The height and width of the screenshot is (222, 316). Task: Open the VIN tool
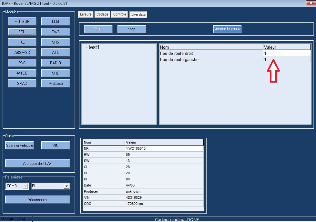click(x=56, y=146)
